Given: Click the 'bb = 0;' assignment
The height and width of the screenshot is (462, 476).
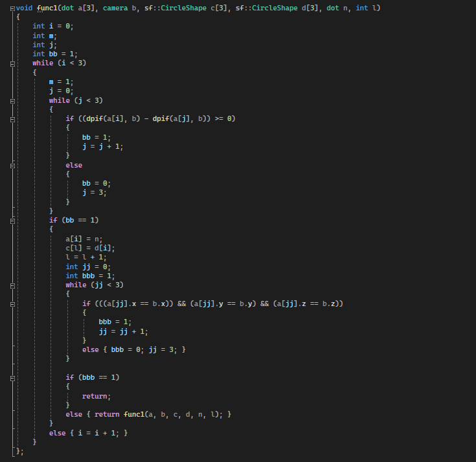Looking at the screenshot, I should pos(96,184).
